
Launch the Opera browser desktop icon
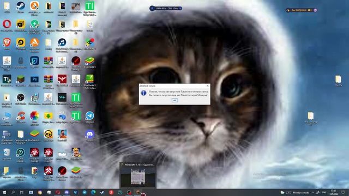coord(7,26)
